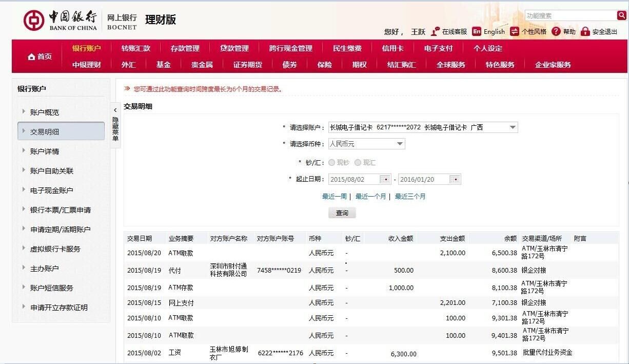
Task: Click the secure logout lock icon
Action: [x=585, y=31]
